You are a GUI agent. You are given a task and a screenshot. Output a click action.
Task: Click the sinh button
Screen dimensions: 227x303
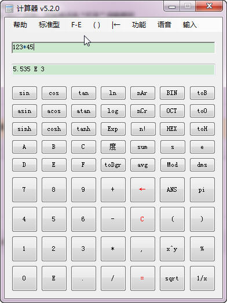pyautogui.click(x=24, y=129)
